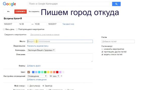Click Добавить оповещение link
This screenshot has height=90, width=161.
(x=37, y=79)
